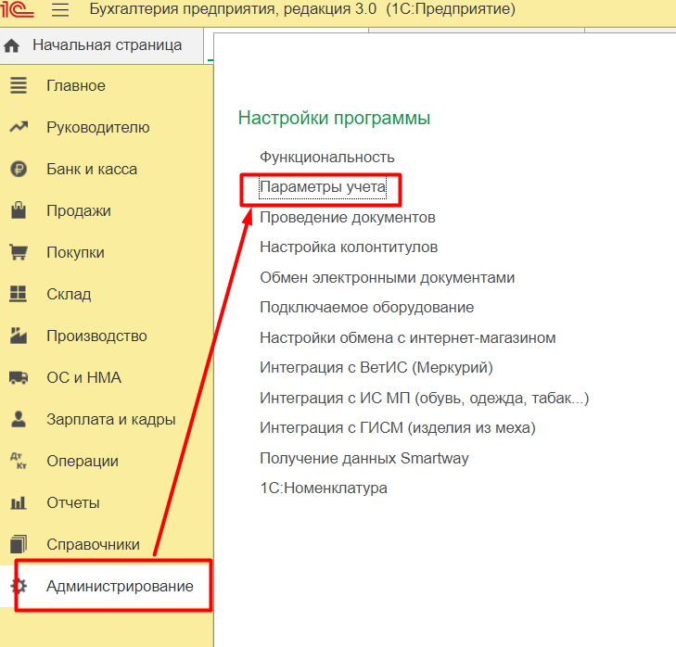This screenshot has height=647, width=676.
Task: Click the ОС и НМА truck icon
Action: point(18,377)
